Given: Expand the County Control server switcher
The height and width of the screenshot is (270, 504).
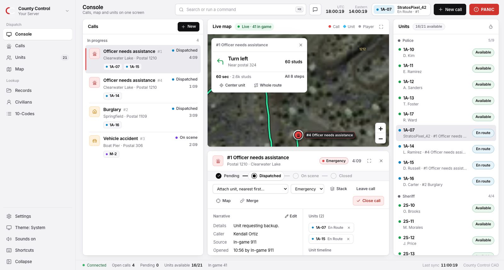Looking at the screenshot, I should [38, 11].
